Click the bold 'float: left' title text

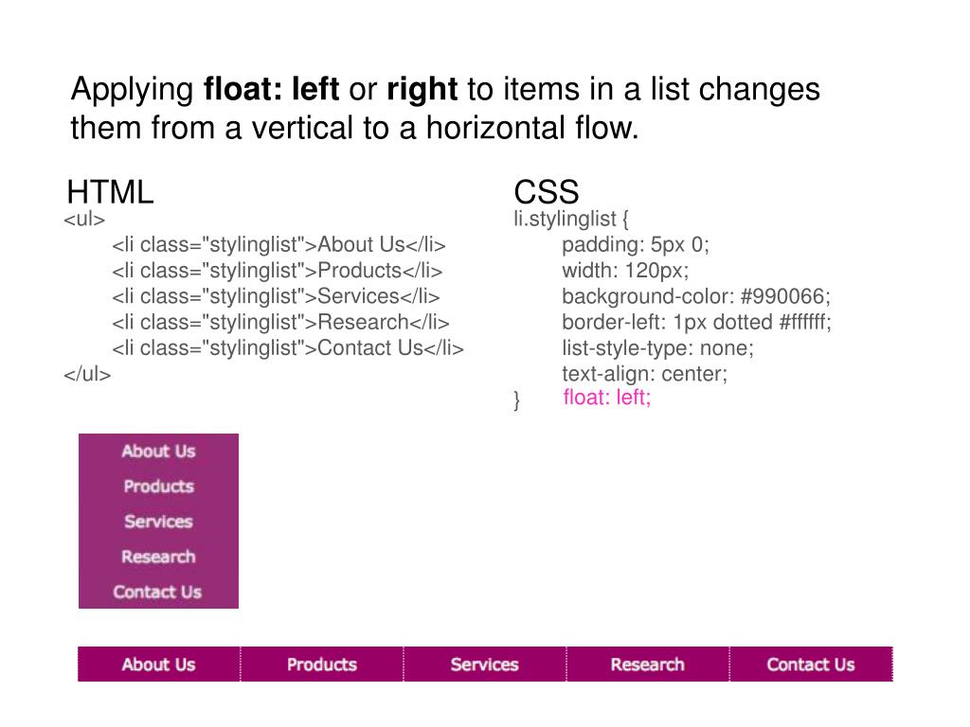click(x=272, y=89)
